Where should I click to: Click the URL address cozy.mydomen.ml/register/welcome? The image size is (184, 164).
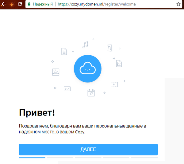click(97, 4)
